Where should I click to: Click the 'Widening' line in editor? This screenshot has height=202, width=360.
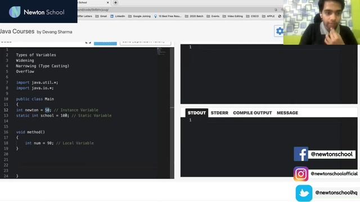25,61
